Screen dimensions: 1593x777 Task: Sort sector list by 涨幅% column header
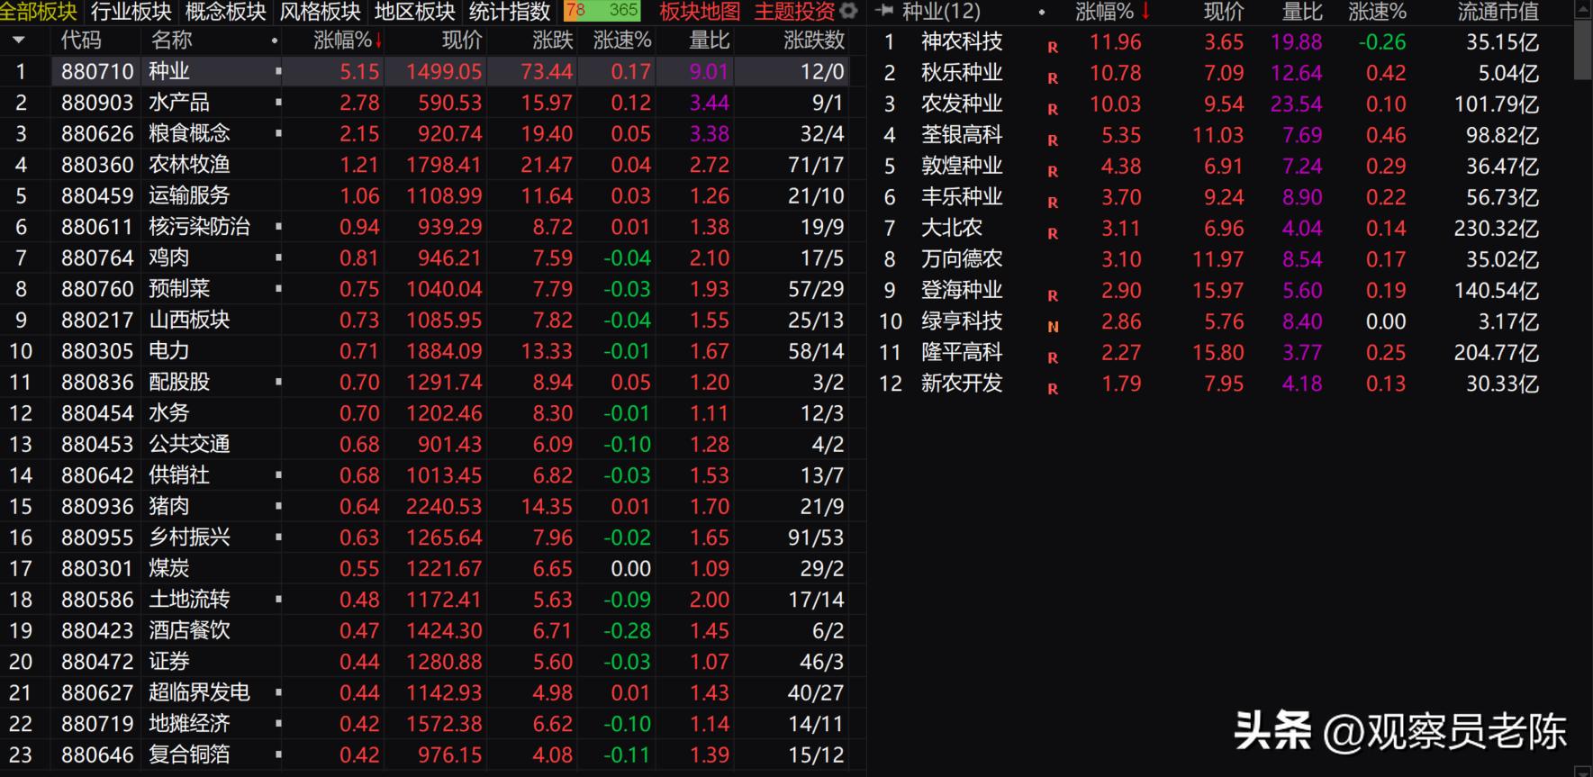(348, 41)
